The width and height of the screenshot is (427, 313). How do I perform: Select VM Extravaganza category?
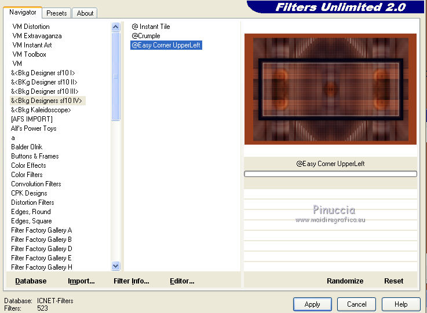click(x=37, y=36)
